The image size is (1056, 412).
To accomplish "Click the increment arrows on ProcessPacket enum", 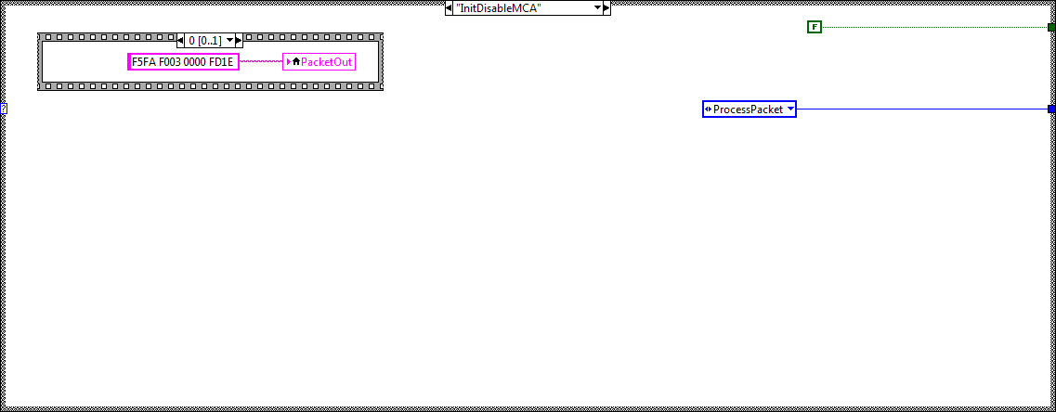I will coord(708,109).
